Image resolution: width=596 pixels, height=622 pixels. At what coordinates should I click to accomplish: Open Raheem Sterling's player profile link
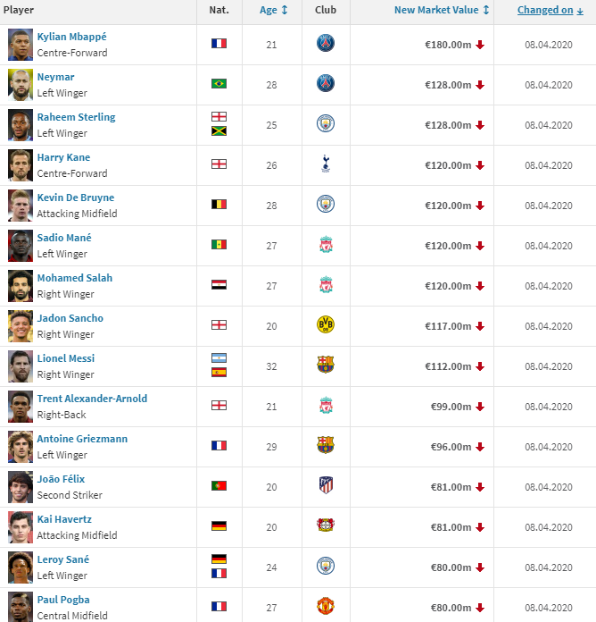76,117
